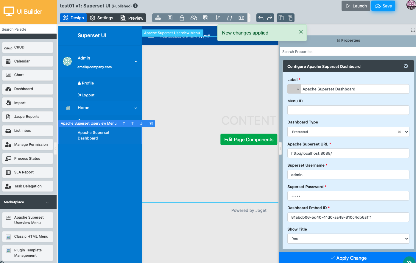Expand the Admin user menu chevron
416x263 pixels.
(136, 61)
